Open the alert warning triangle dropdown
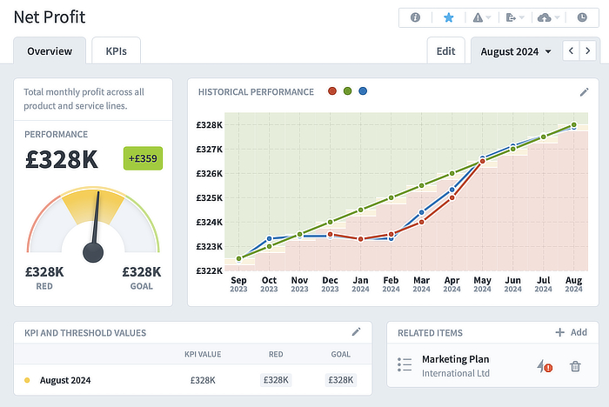This screenshot has width=609, height=407. point(481,17)
